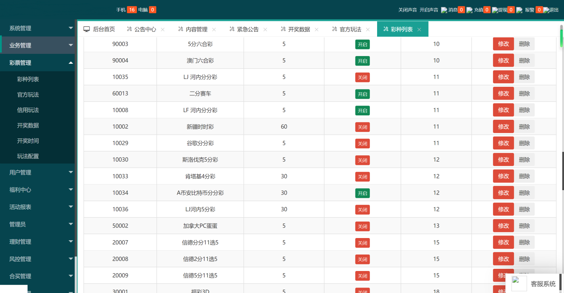
Task: Toggle the 关闭 status badge for 新疆时时彩
Action: point(362,127)
